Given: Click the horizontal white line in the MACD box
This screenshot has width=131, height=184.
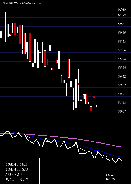Looking at the screenshot, I should [71, 171].
